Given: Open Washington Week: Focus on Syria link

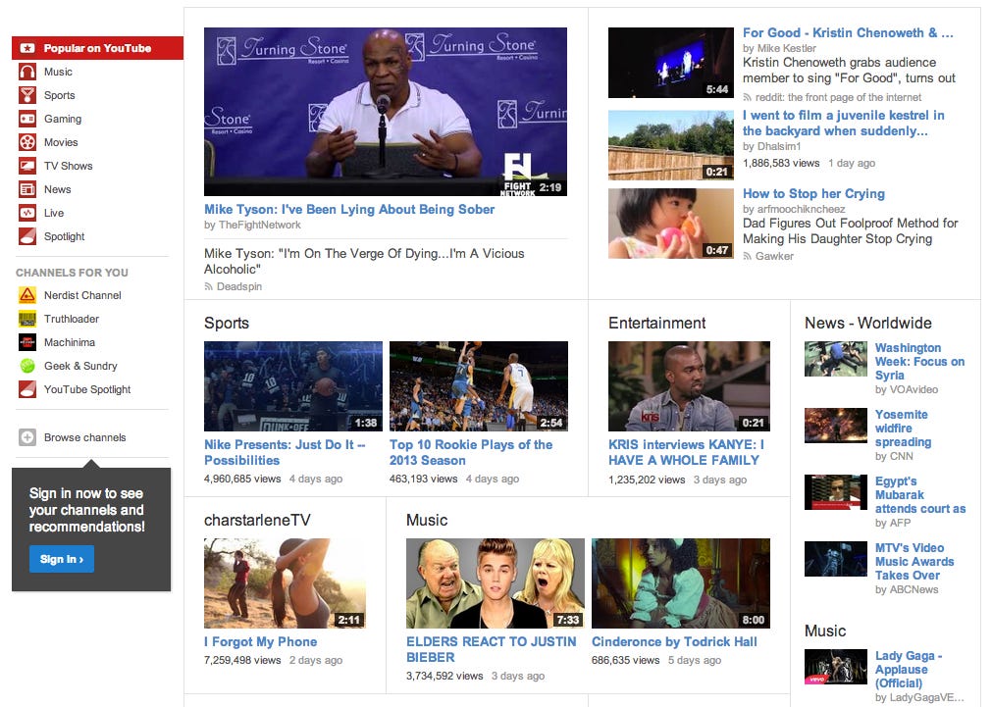Looking at the screenshot, I should click(919, 362).
